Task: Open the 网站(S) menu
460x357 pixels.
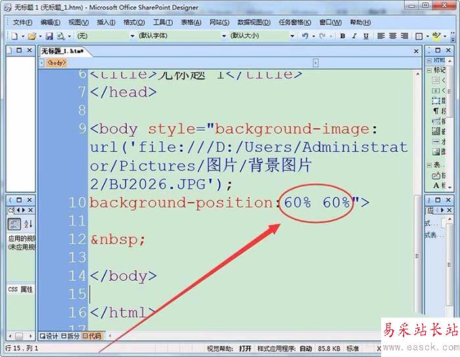Action: coord(219,22)
